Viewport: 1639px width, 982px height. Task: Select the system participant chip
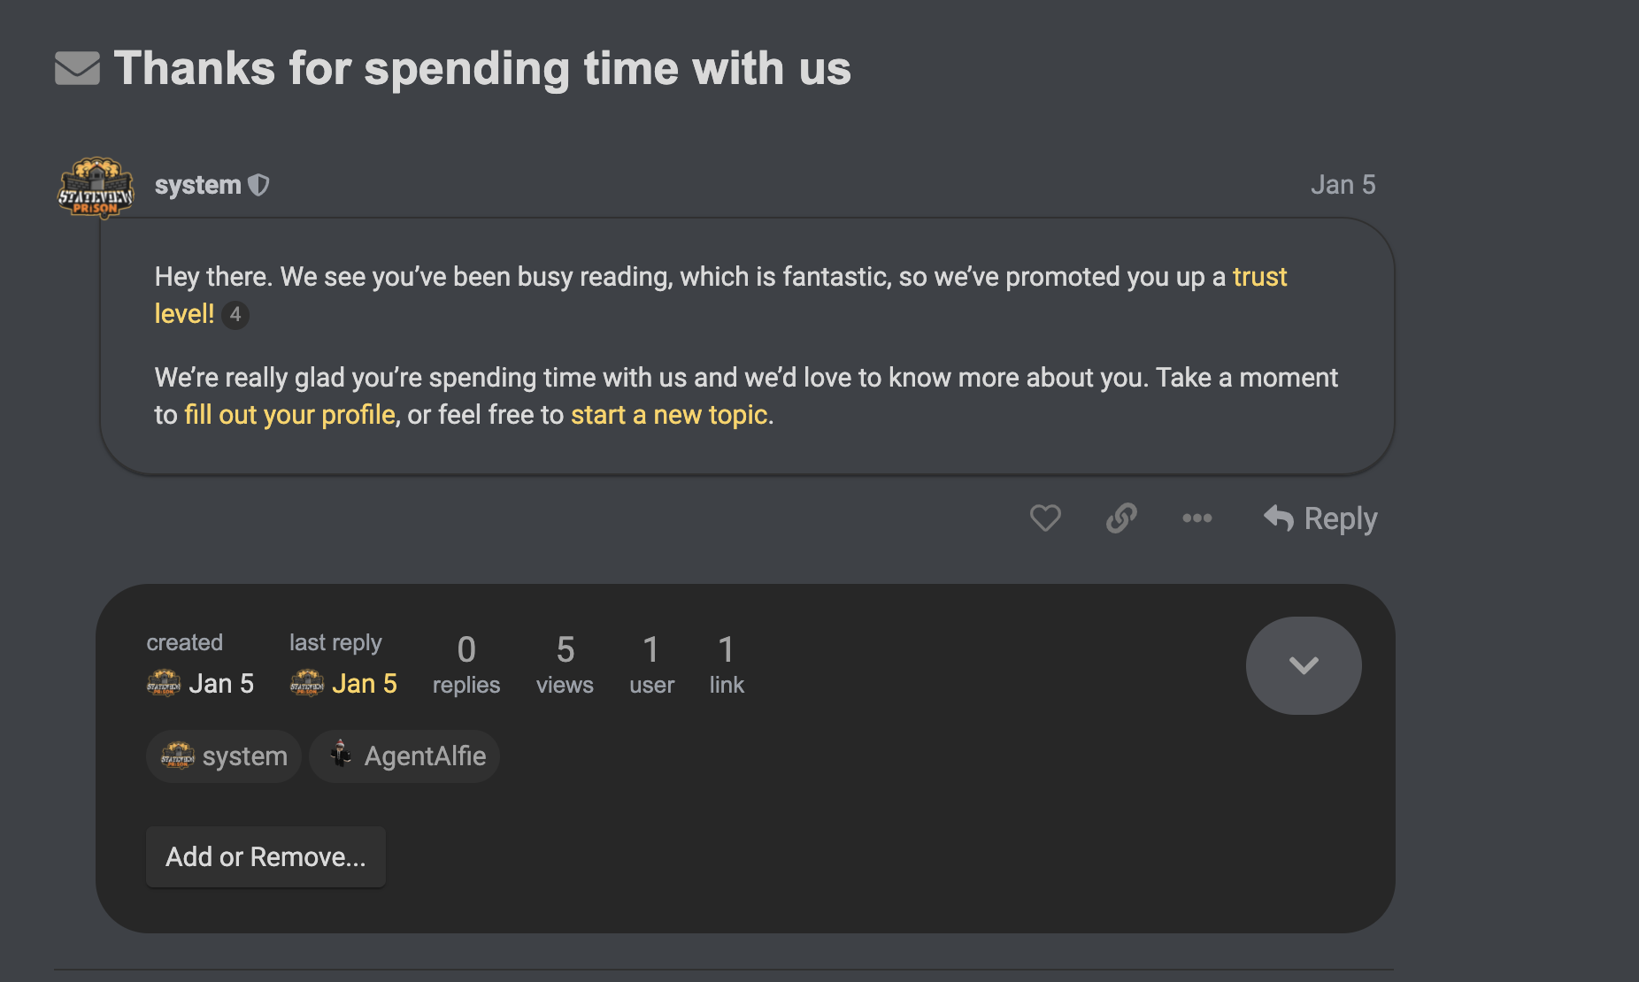tap(224, 756)
